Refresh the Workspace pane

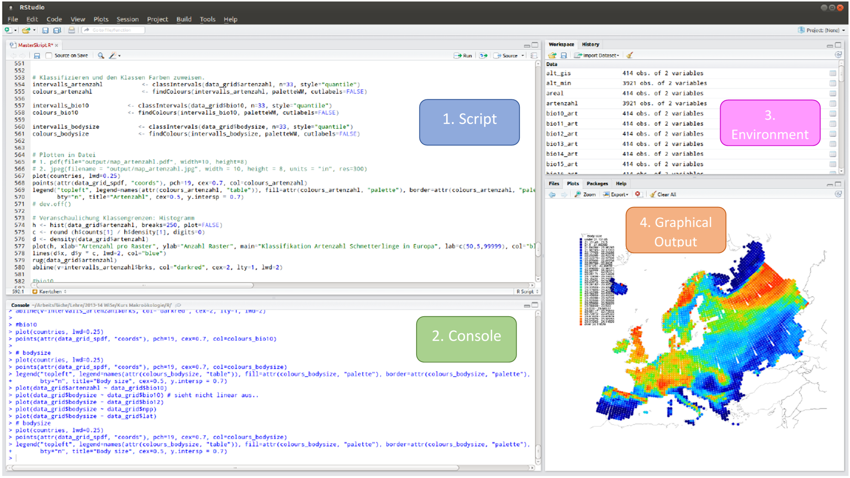[838, 55]
